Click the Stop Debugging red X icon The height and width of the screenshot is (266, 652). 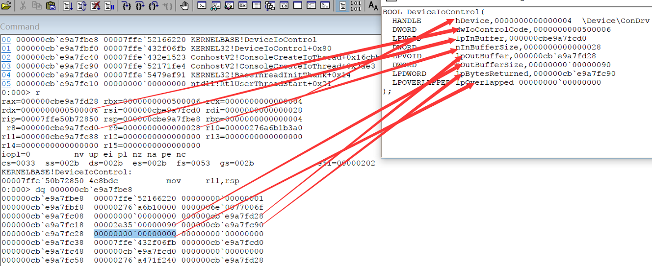click(x=96, y=6)
